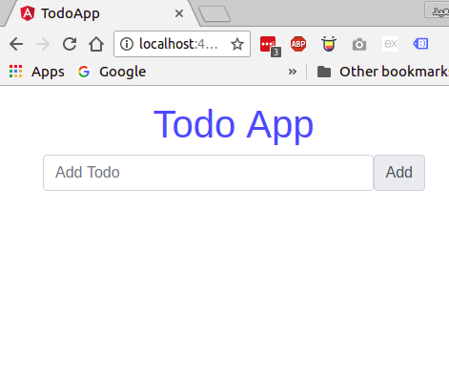The image size is (449, 380).
Task: Open a new browser tab
Action: point(214,14)
